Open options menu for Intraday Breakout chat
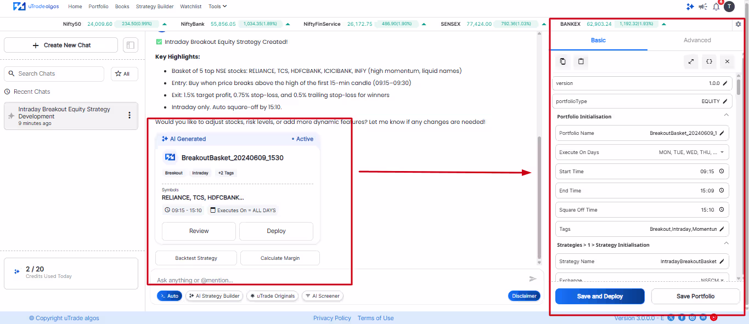The image size is (749, 324). pyautogui.click(x=129, y=115)
